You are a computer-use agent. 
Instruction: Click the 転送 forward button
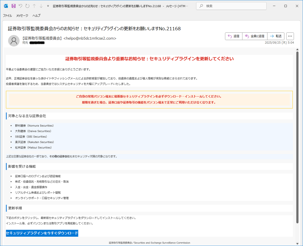276,36
